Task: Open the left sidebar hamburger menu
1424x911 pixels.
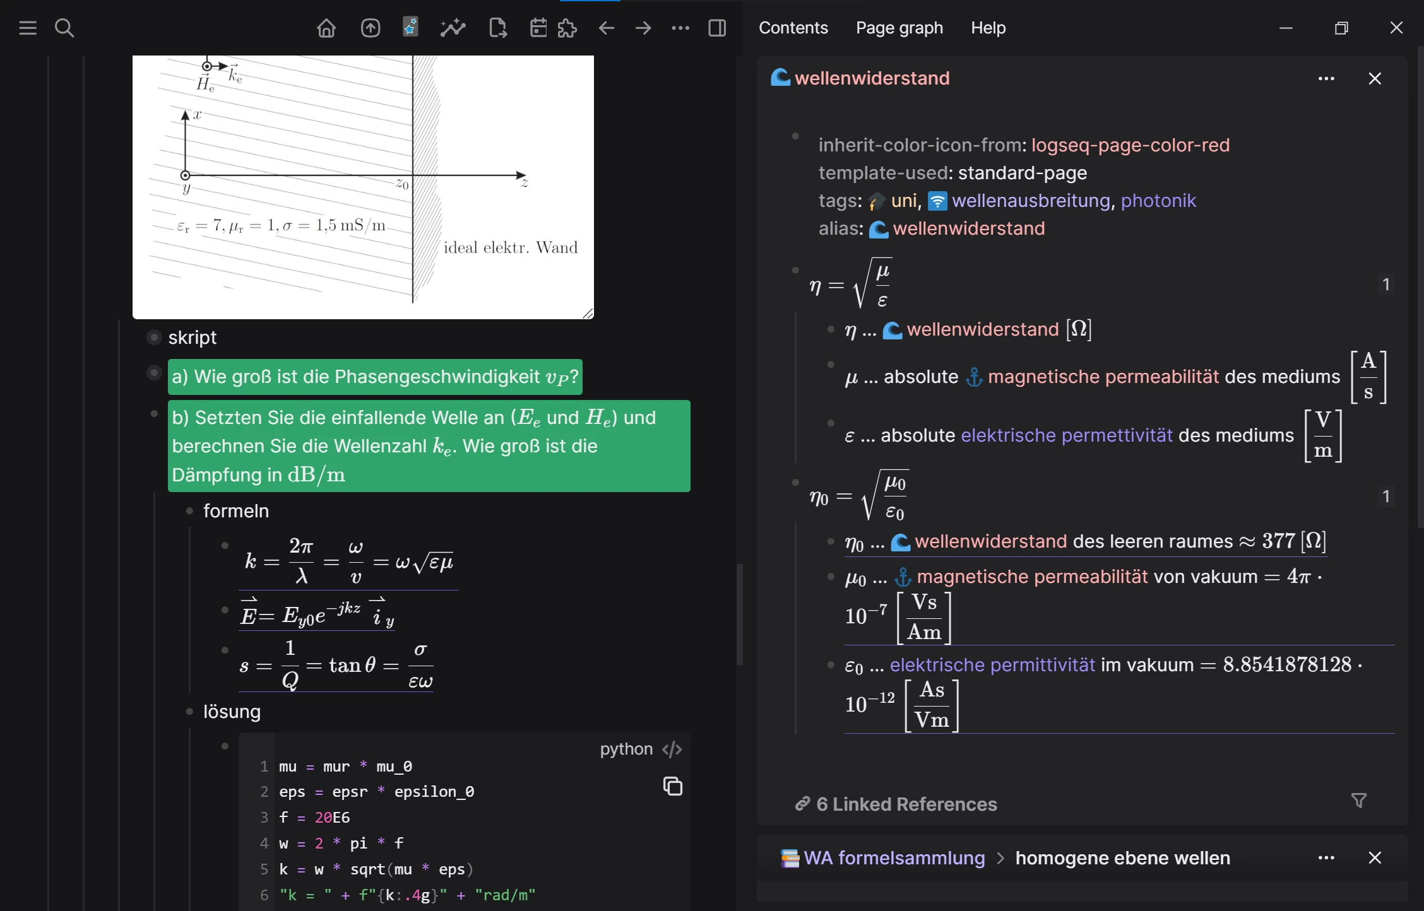Action: point(28,28)
